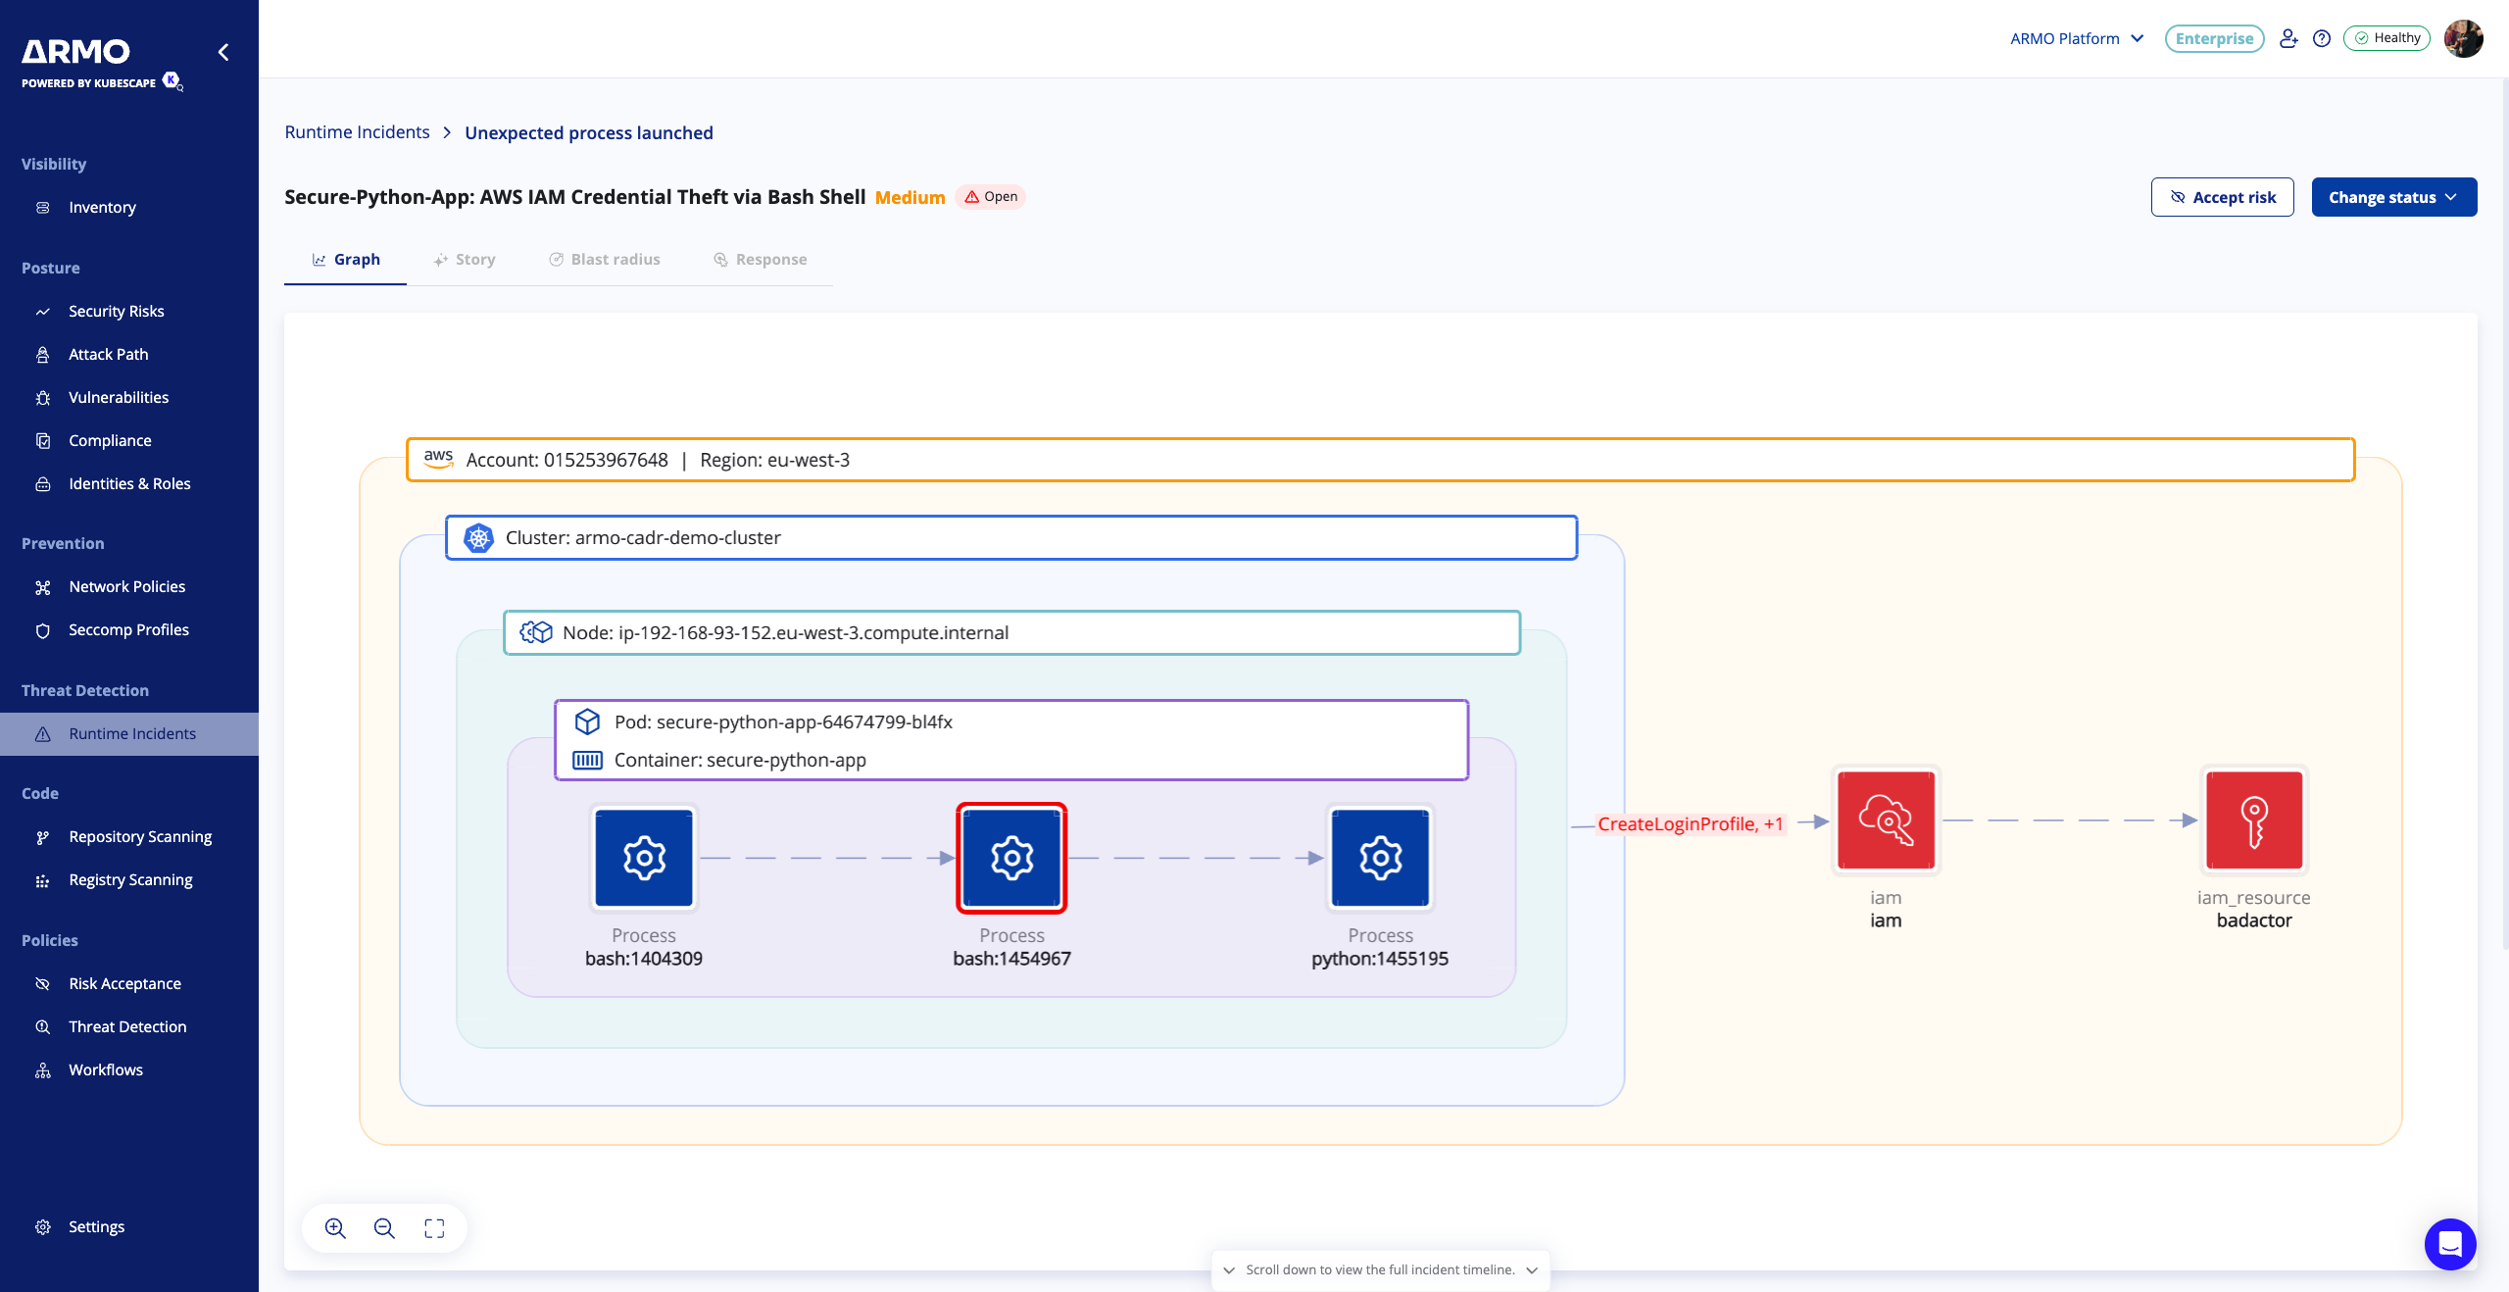Click the zoom out magnifier icon
The height and width of the screenshot is (1292, 2509).
click(x=384, y=1228)
